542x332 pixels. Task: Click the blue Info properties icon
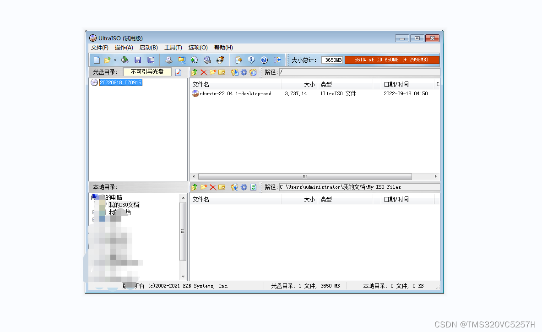pos(251,60)
